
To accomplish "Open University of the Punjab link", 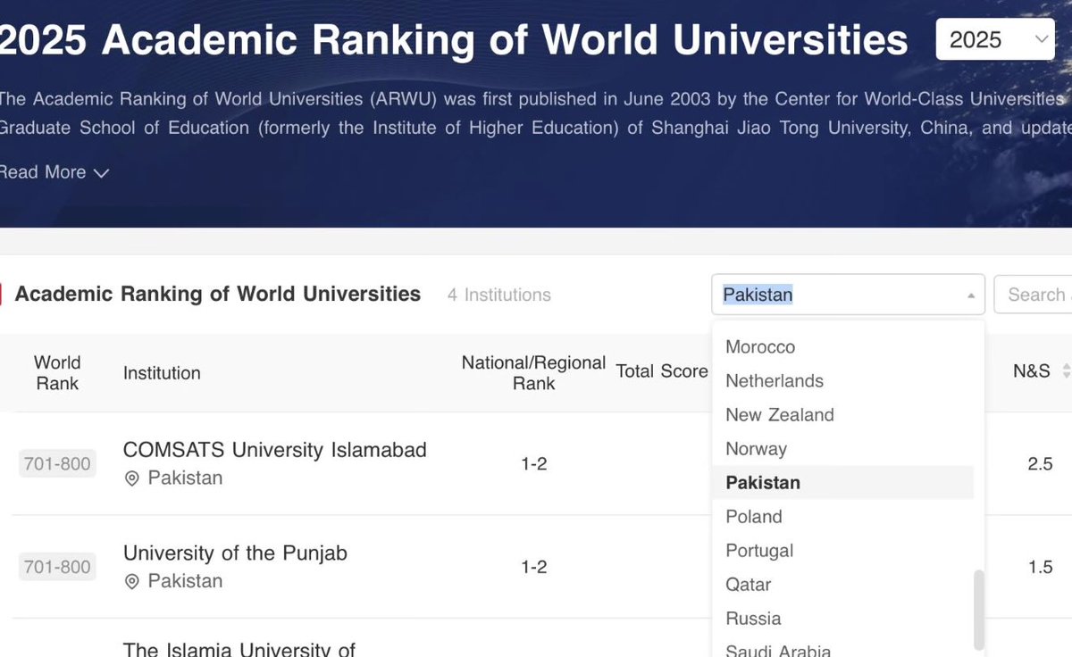I will [x=235, y=553].
